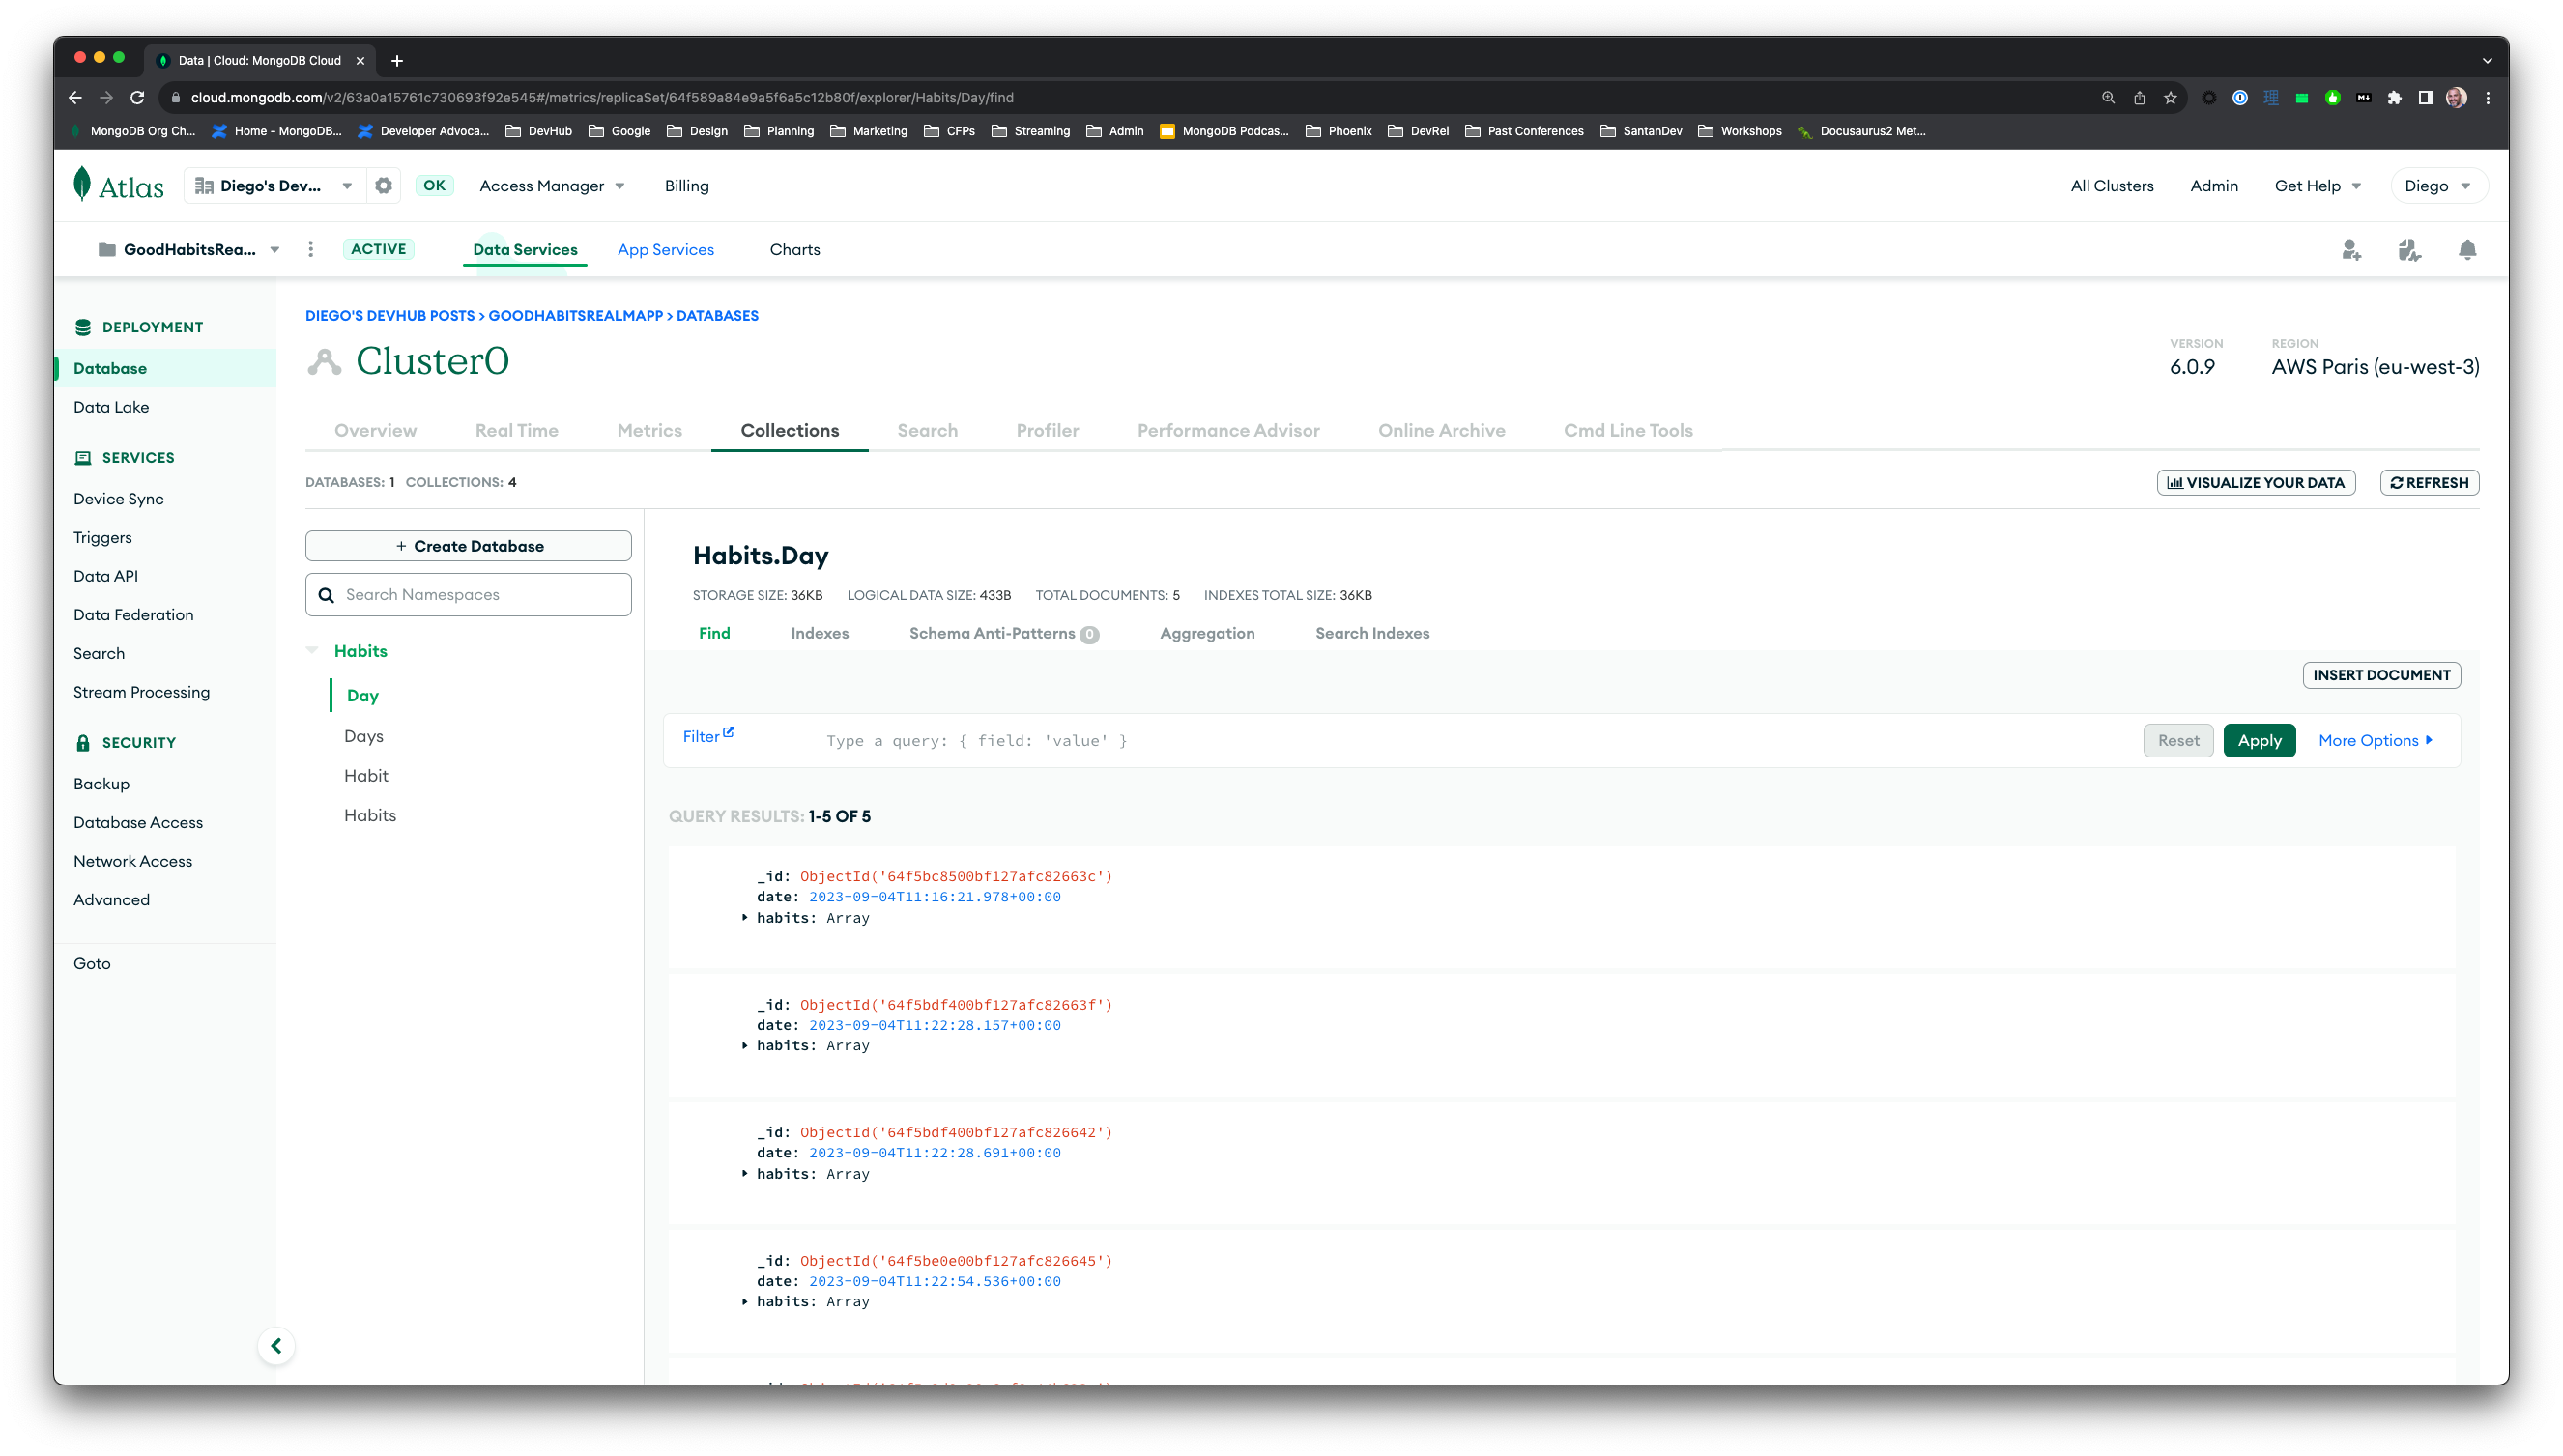Click the project options three-dot menu
This screenshot has height=1456, width=2563.
pyautogui.click(x=311, y=249)
